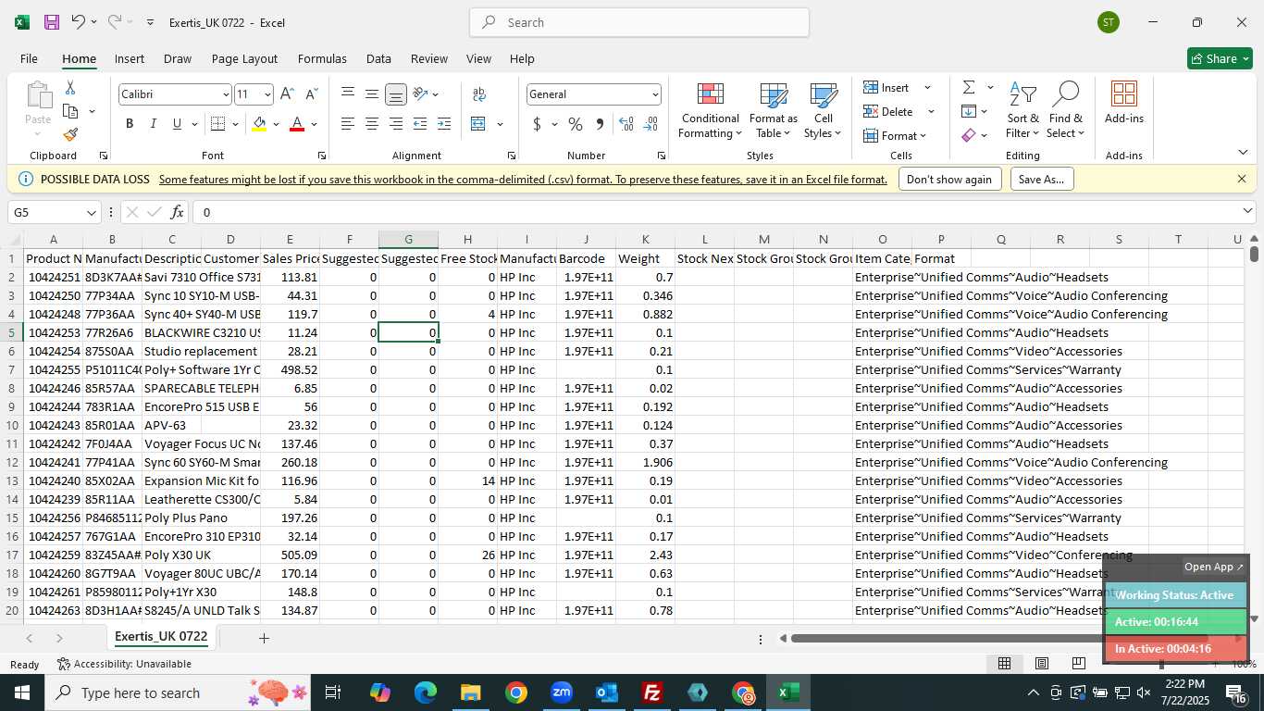Screen dimensions: 1264x711
Task: Expand the Format as Table gallery
Action: click(x=773, y=112)
